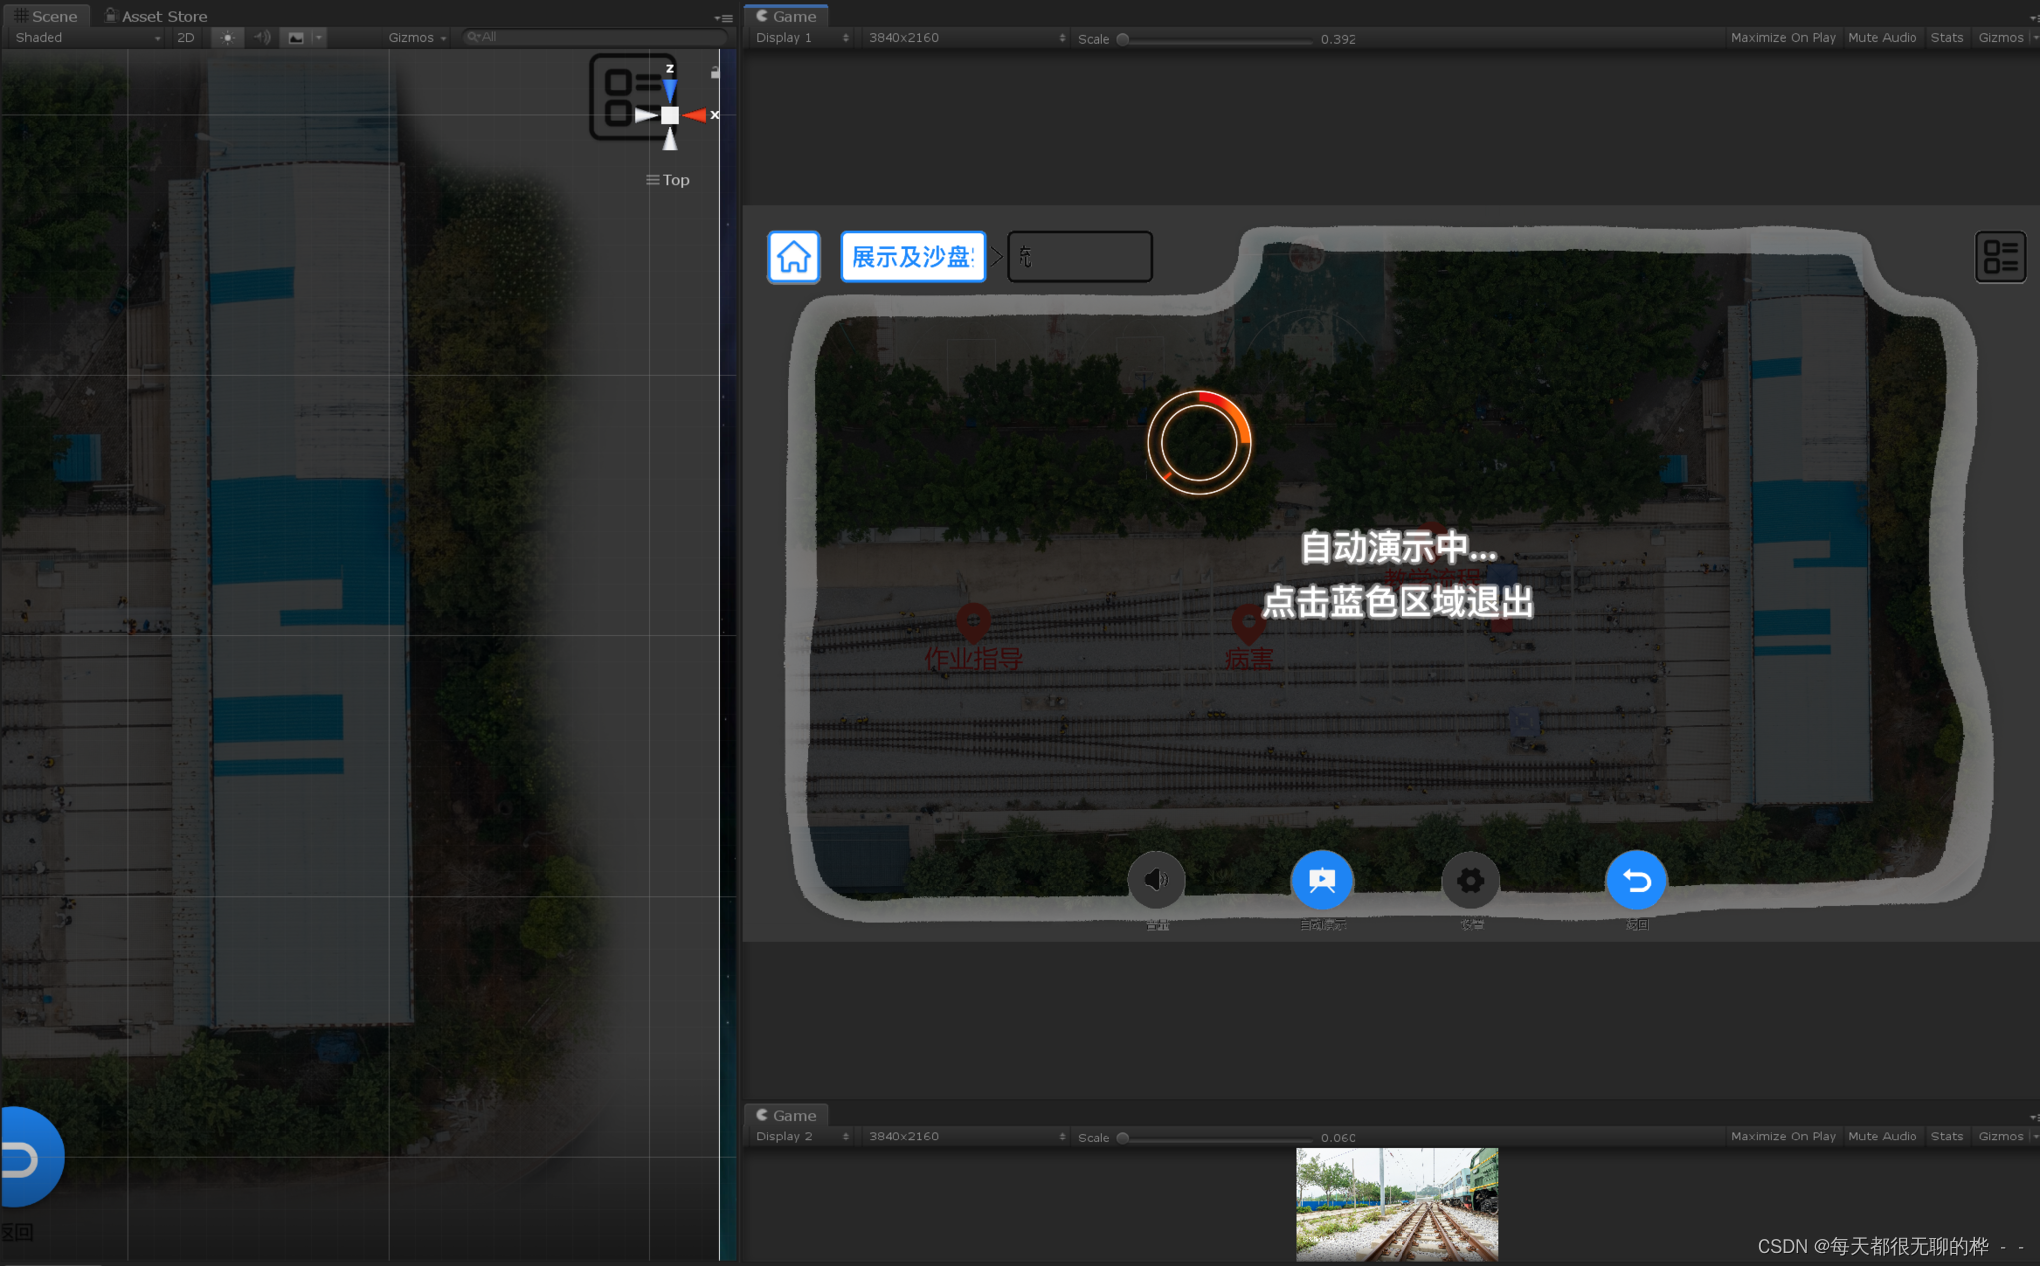Toggle scene lighting sun button
This screenshot has height=1266, width=2040.
(x=228, y=38)
